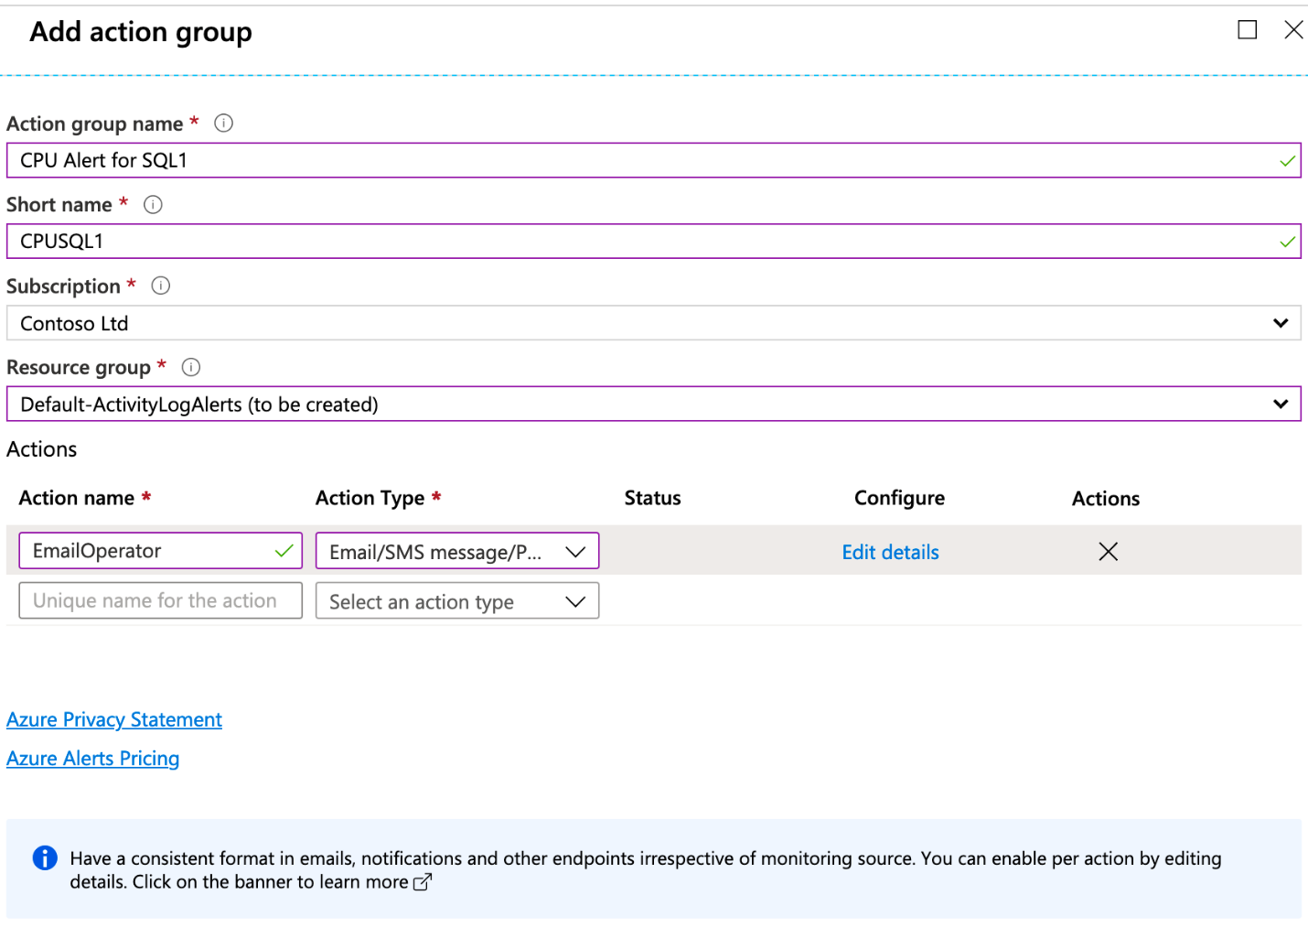Click the EmailOperator action name field
The width and height of the screenshot is (1308, 927).
[x=160, y=551]
